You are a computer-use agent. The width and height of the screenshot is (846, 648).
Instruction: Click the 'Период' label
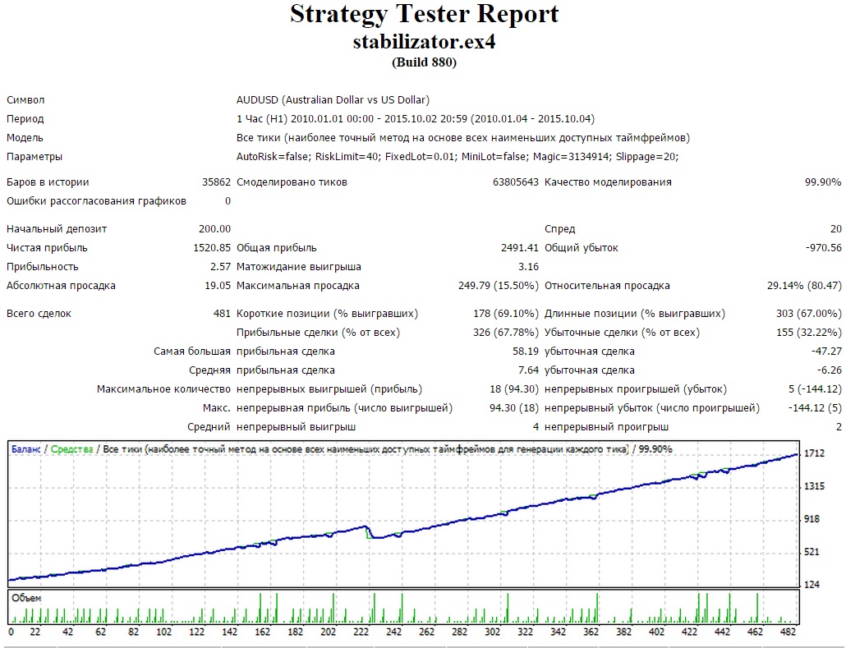coord(25,119)
